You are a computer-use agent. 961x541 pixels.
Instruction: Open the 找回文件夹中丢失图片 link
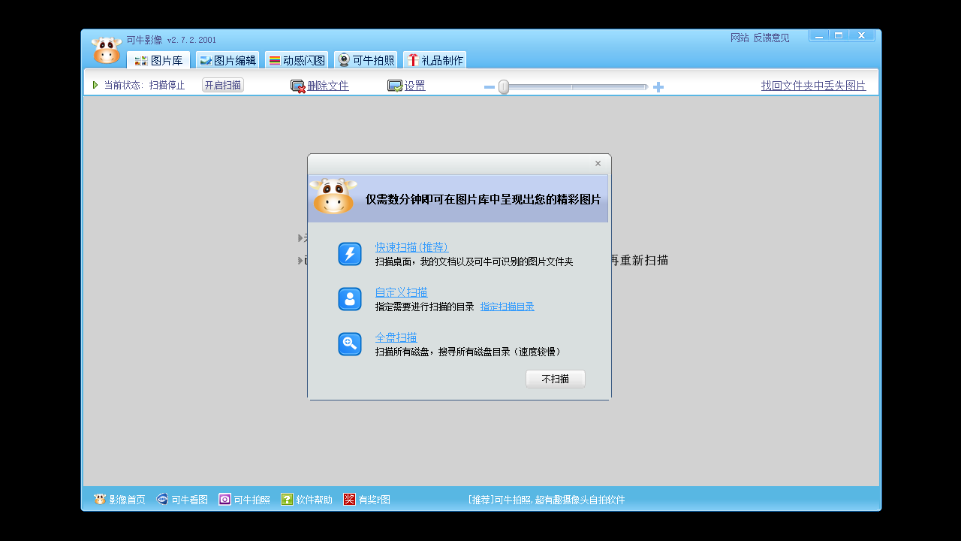(814, 84)
